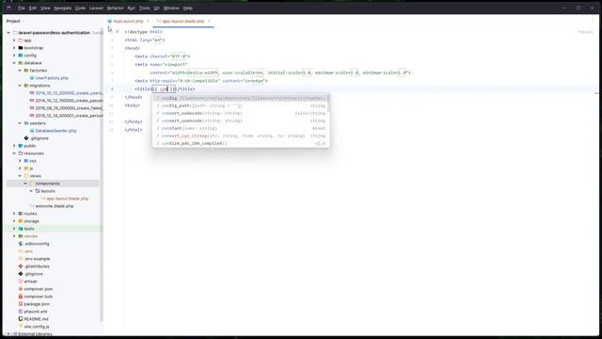This screenshot has width=602, height=339.
Task: Select package.json in the project tree
Action: tap(37, 304)
